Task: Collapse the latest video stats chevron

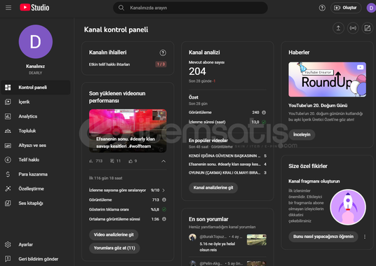Action: pyautogui.click(x=163, y=161)
